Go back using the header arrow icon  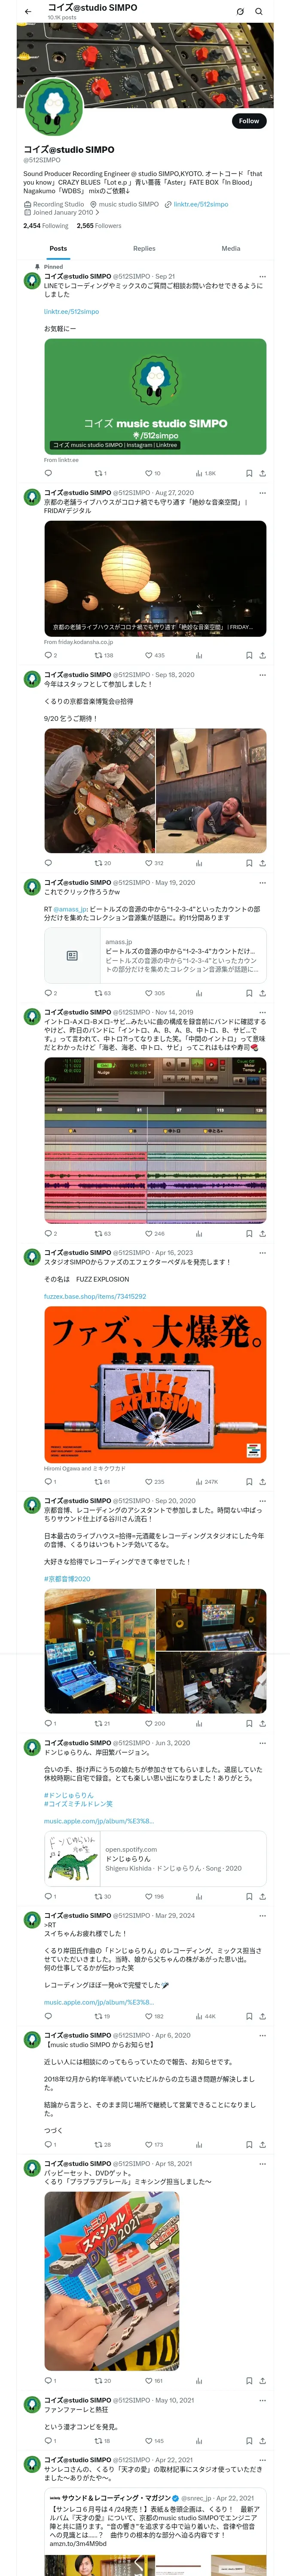(x=27, y=12)
